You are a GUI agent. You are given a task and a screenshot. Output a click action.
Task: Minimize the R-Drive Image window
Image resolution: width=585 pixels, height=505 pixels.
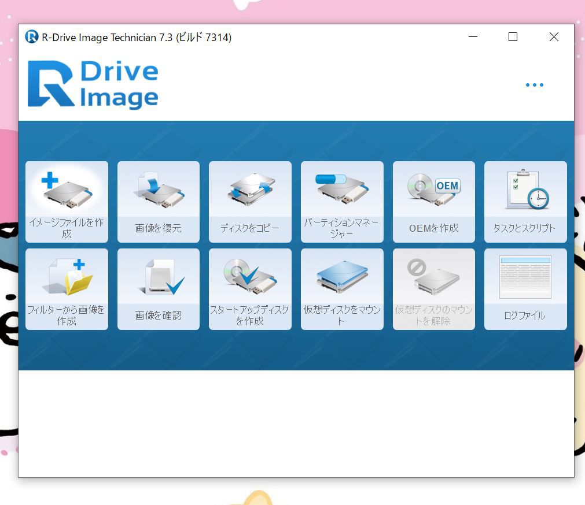473,37
